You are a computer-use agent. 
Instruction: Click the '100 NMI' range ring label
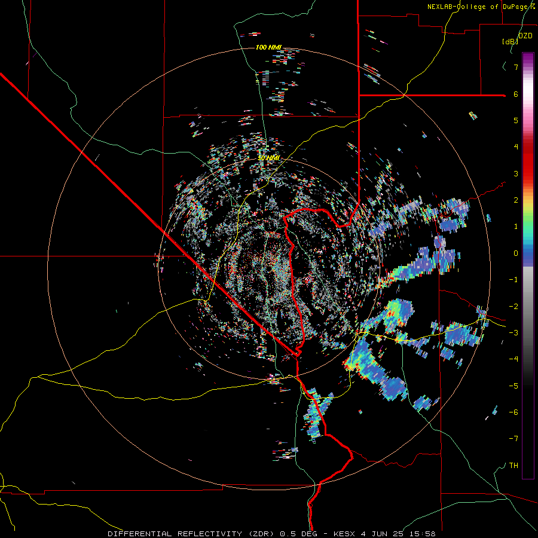pyautogui.click(x=268, y=47)
